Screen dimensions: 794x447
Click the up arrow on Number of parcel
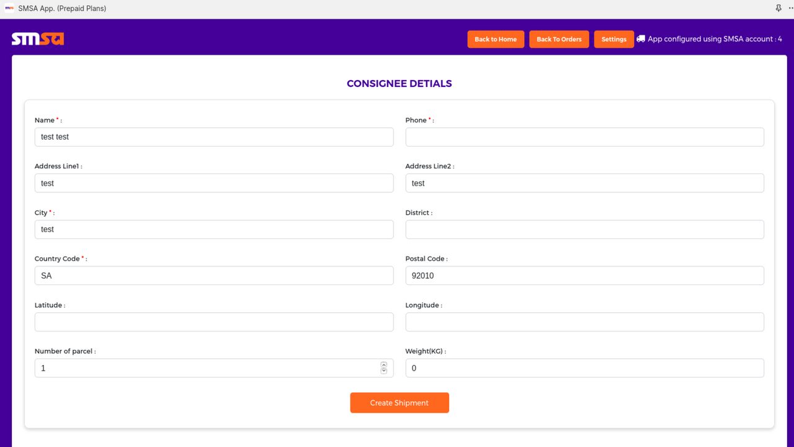383,365
